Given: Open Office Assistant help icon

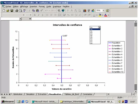Looking at the screenshot, I should click(107, 11).
